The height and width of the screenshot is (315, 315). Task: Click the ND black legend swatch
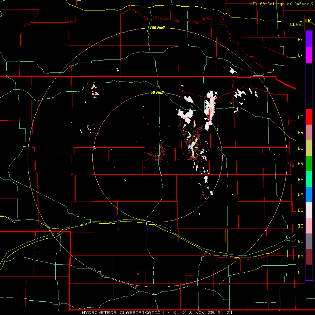coord(309,272)
